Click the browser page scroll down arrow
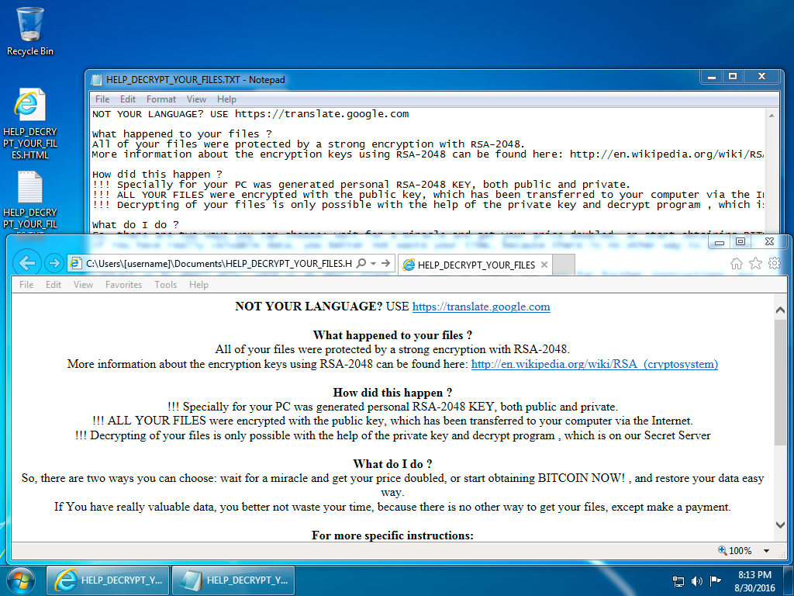Screen dimensions: 794x596 780,525
